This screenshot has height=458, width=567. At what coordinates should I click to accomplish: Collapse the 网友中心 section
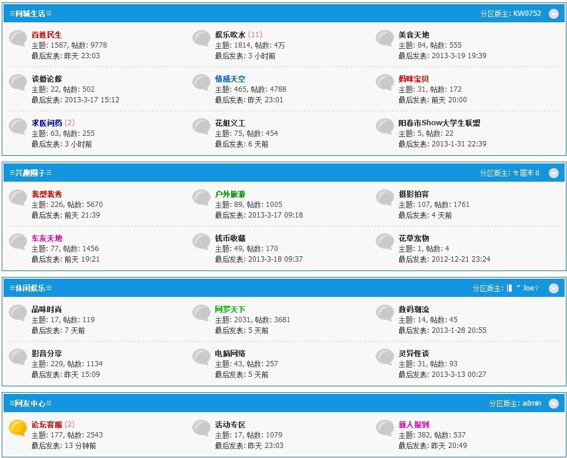(x=553, y=403)
